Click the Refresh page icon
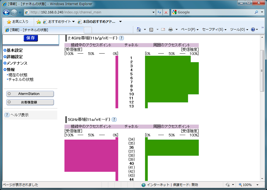The height and width of the screenshot is (190, 267). (x=160, y=12)
